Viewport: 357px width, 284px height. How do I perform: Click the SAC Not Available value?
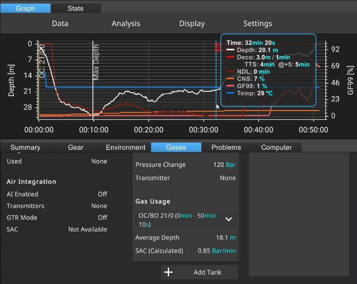coord(87,229)
